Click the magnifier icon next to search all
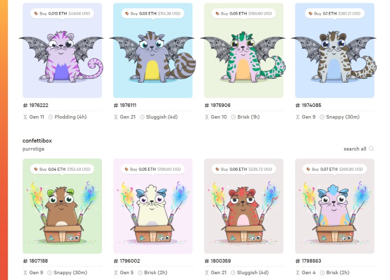The image size is (390, 280). click(x=371, y=148)
